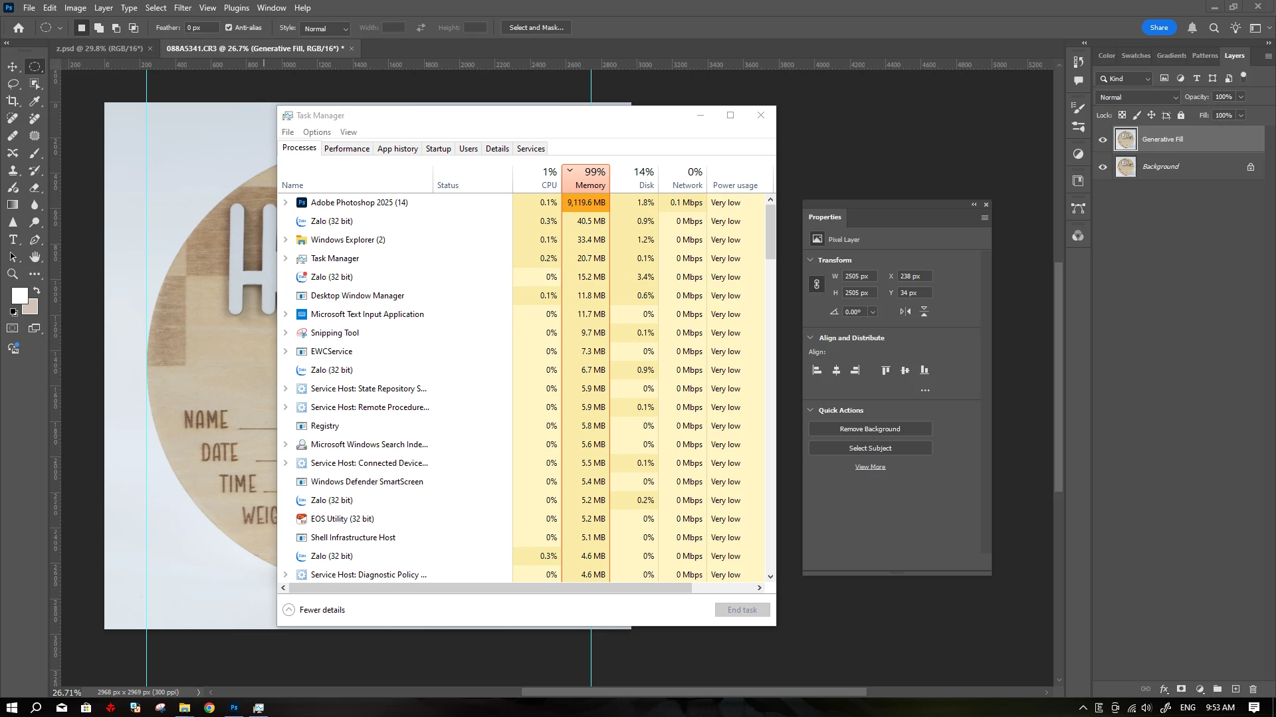Click the Remove Background button
The width and height of the screenshot is (1276, 717).
(x=870, y=429)
